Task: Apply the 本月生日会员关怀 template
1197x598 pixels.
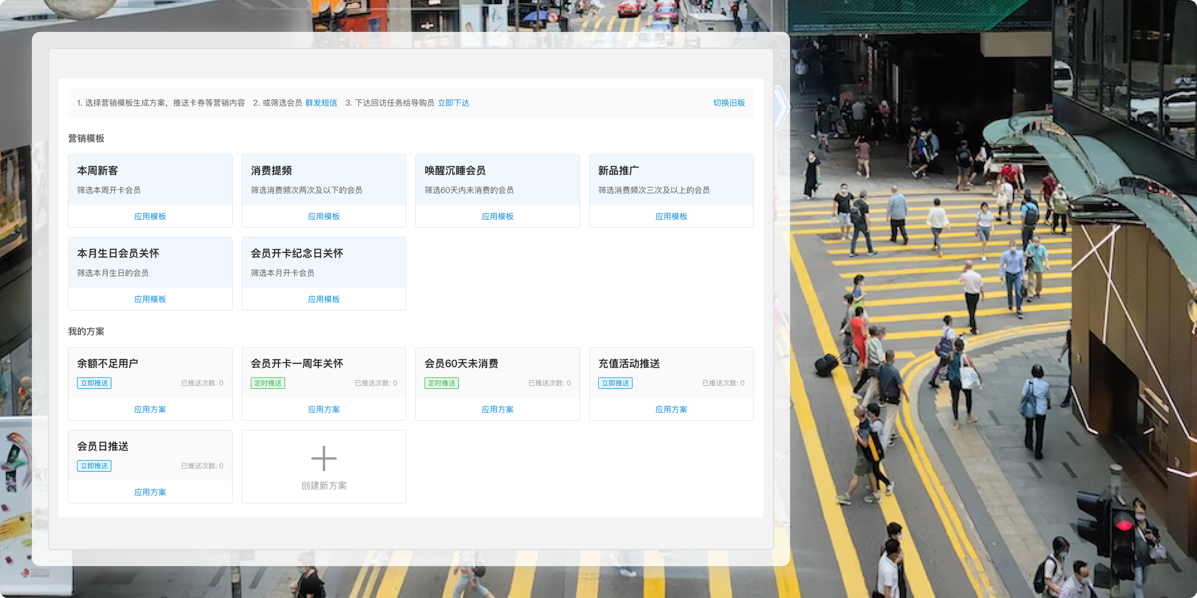Action: point(150,299)
